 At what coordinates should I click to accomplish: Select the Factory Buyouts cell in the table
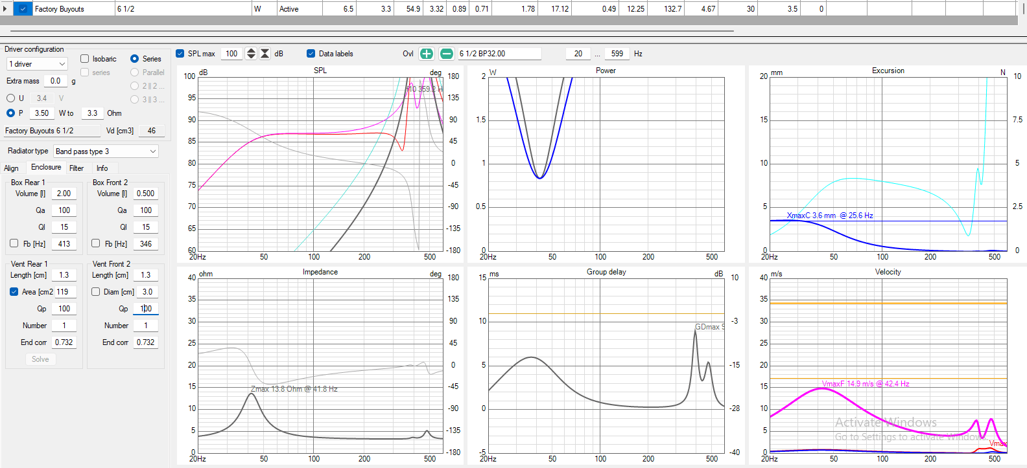click(73, 9)
